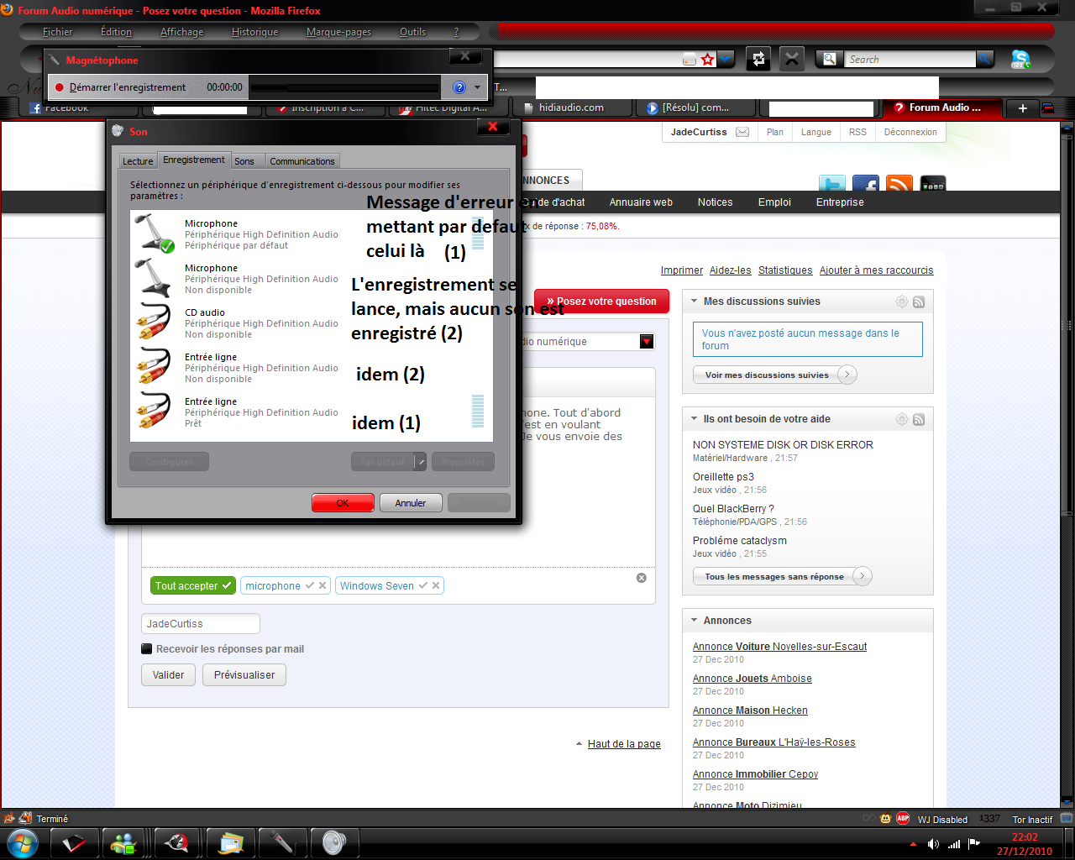The image size is (1075, 860).
Task: Open a new Firefox tab
Action: click(1022, 108)
